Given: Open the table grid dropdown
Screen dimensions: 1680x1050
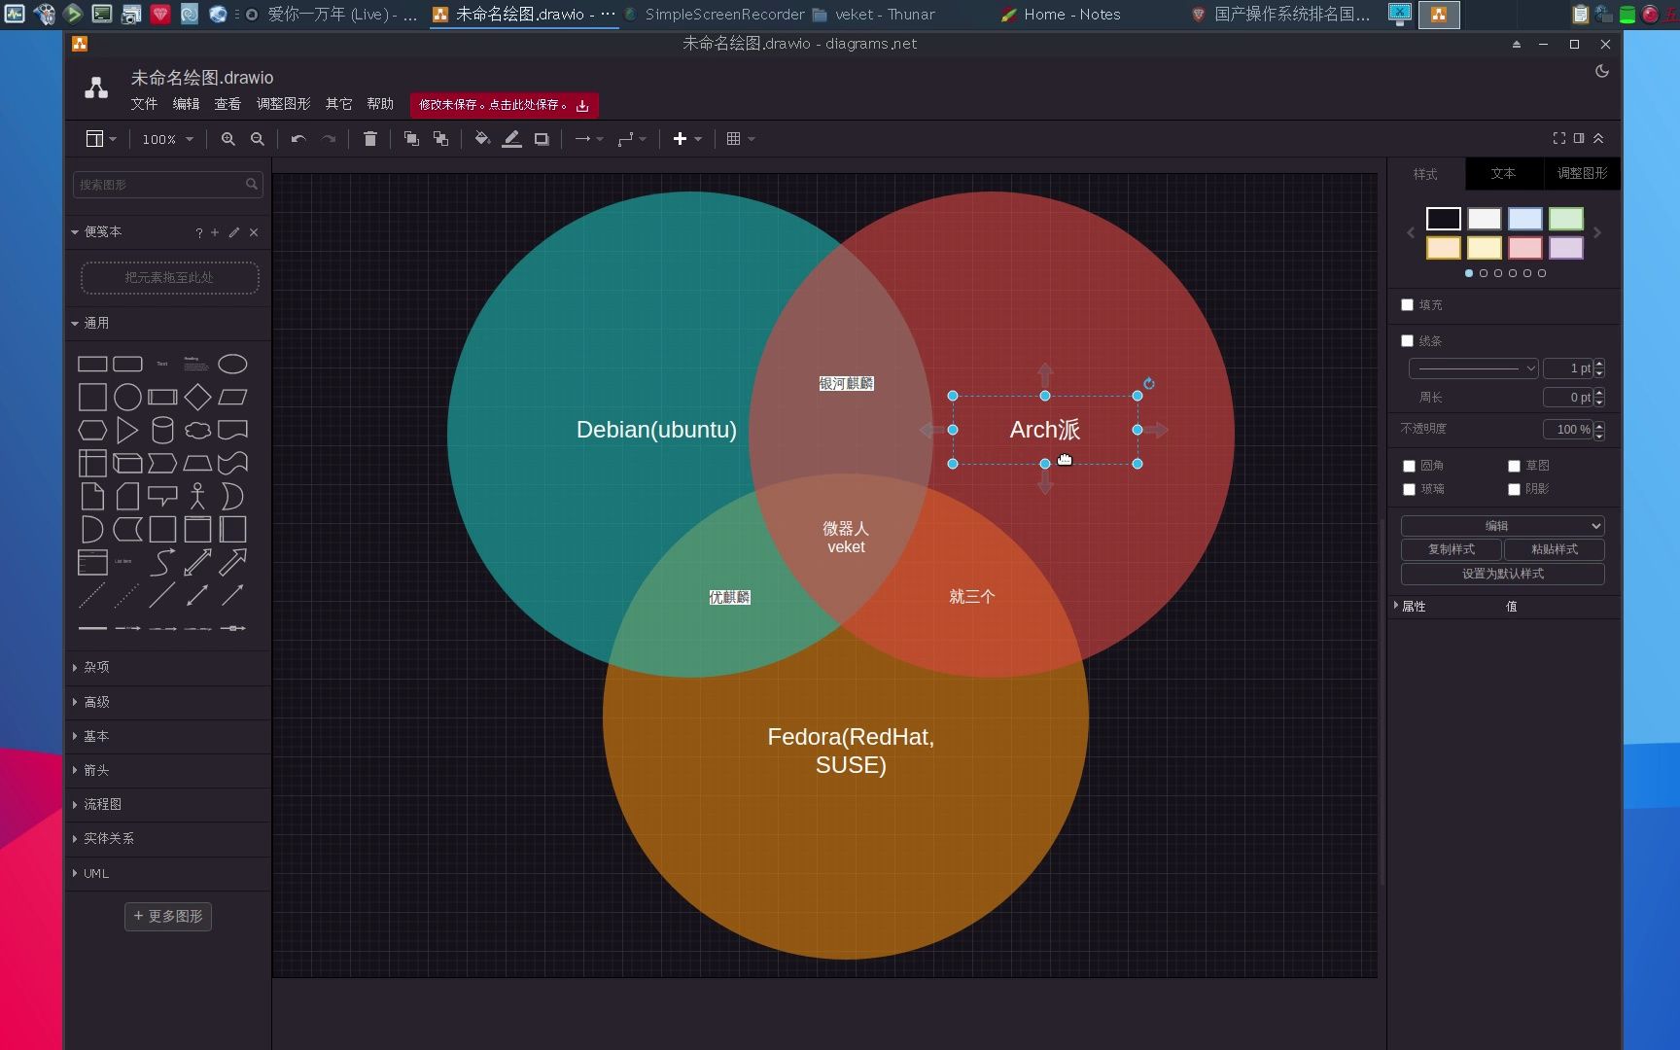Looking at the screenshot, I should click(x=741, y=139).
